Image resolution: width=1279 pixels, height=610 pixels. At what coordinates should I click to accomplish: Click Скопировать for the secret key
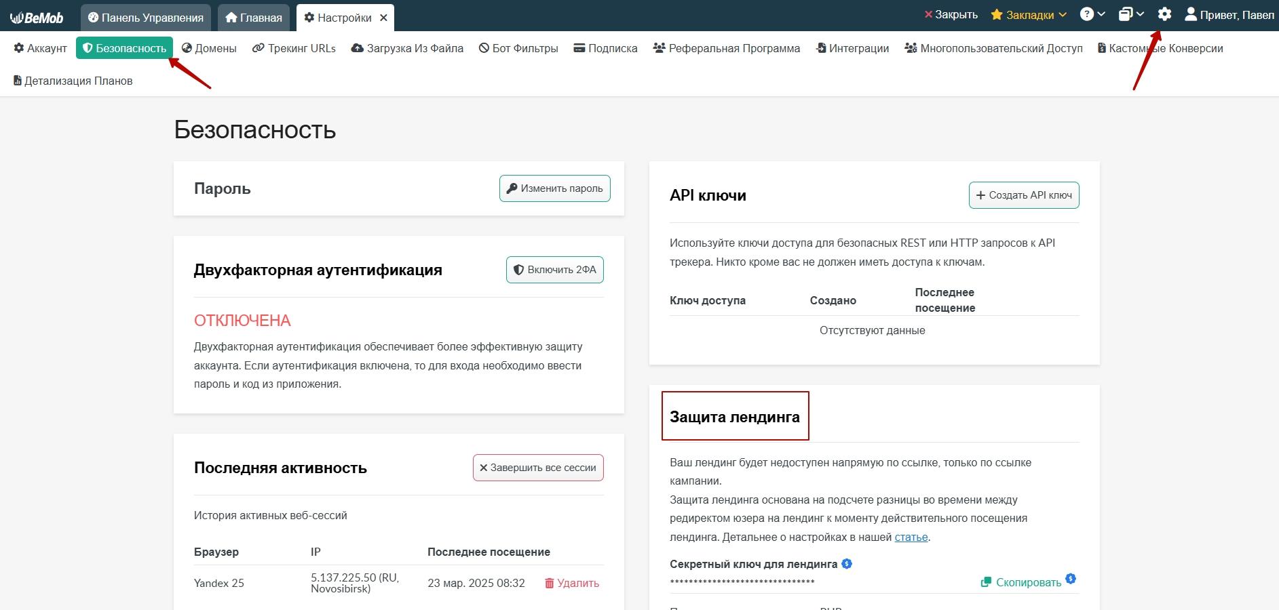pyautogui.click(x=1021, y=582)
